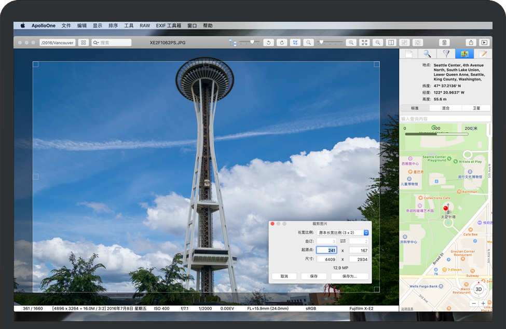506x329 pixels.
Task: Swap custom ratio width and height
Action: pyautogui.click(x=343, y=241)
